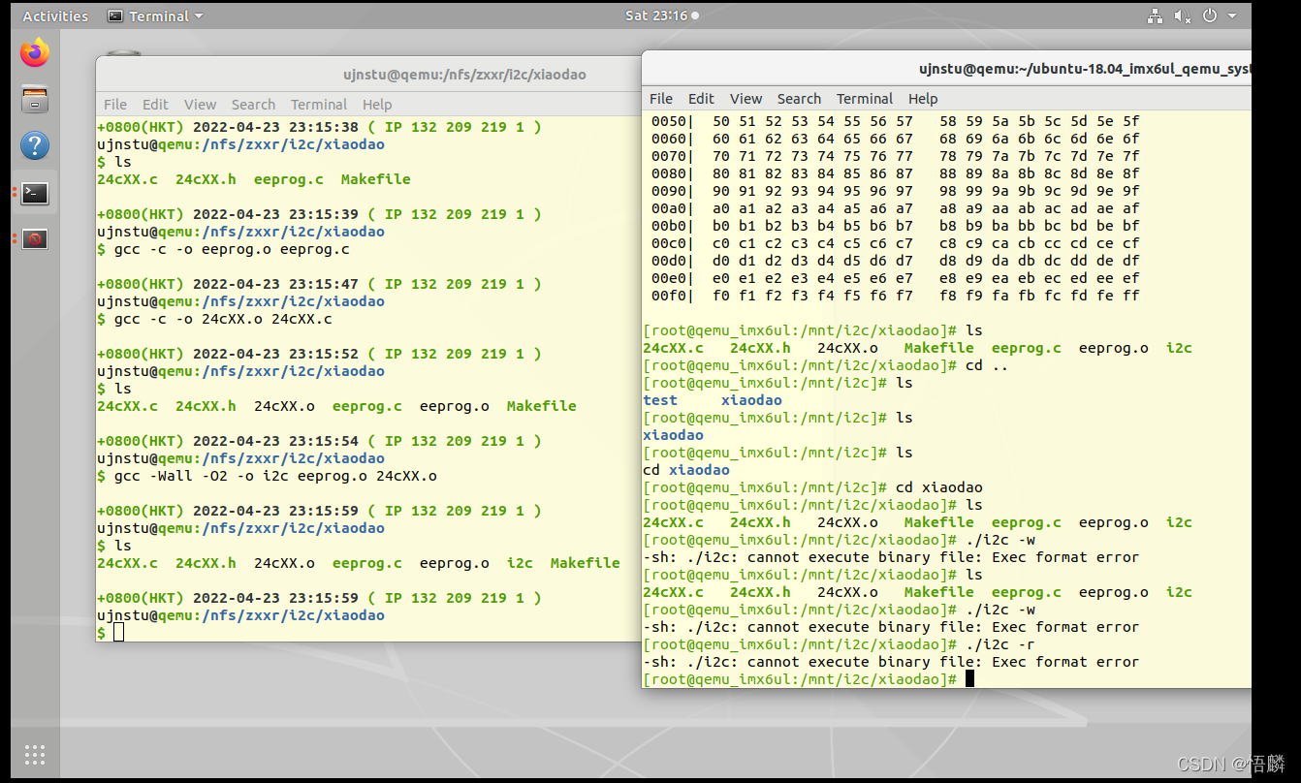This screenshot has width=1301, height=783.
Task: Click the timestamp line ending 23:15:54
Action: point(319,441)
